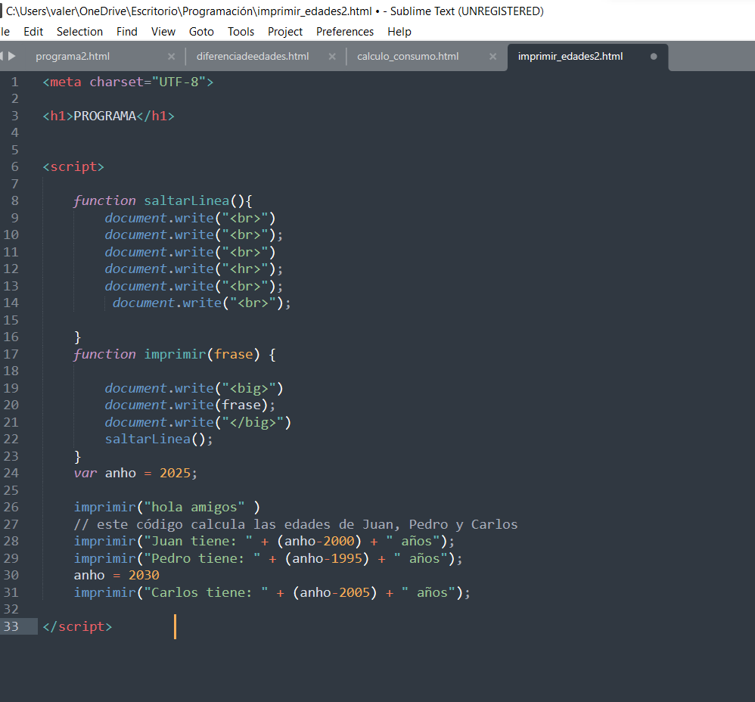Click the "hola amigos" string
The height and width of the screenshot is (702, 755).
coord(194,508)
